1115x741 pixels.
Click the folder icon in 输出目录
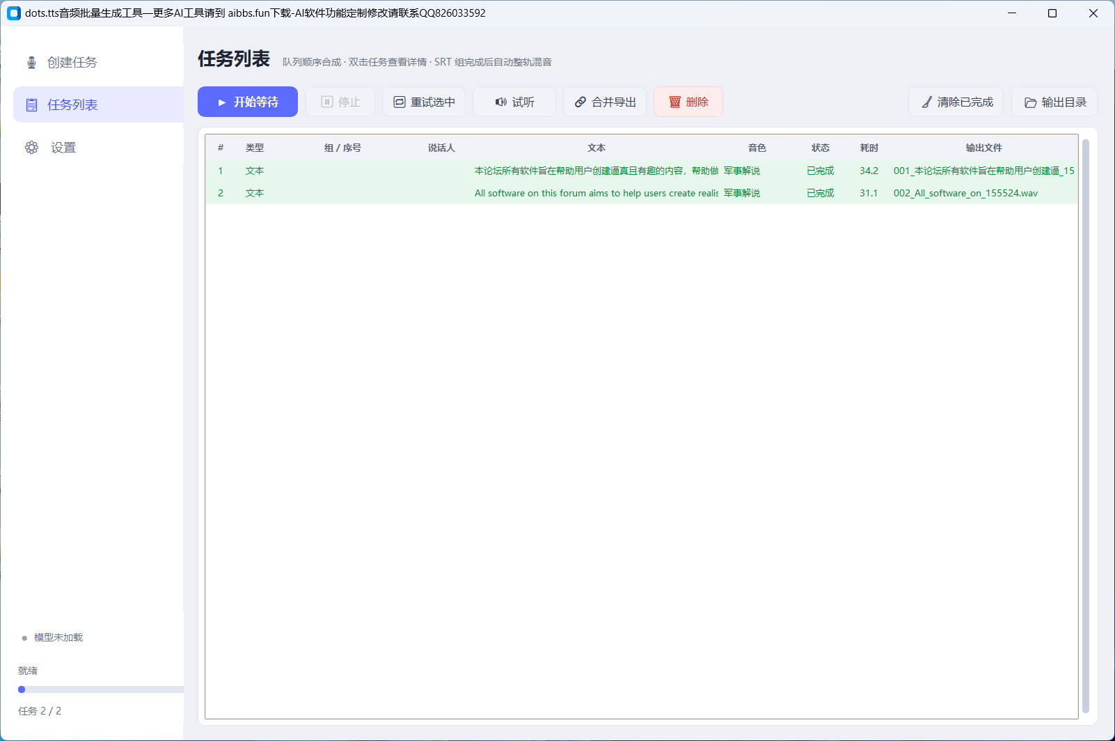[1031, 102]
